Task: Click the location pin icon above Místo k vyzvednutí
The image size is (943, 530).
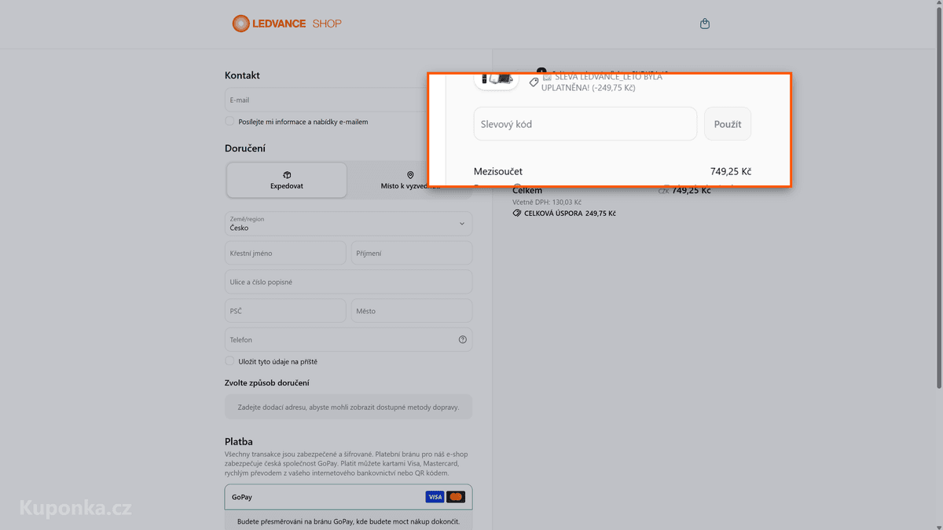Action: coord(410,175)
